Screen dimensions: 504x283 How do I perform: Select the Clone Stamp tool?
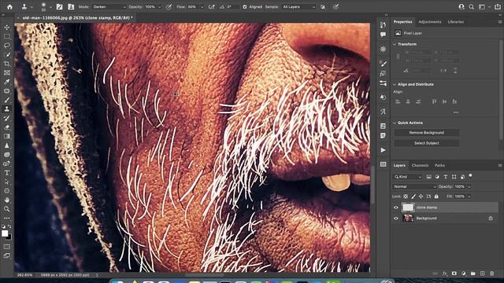pos(7,109)
